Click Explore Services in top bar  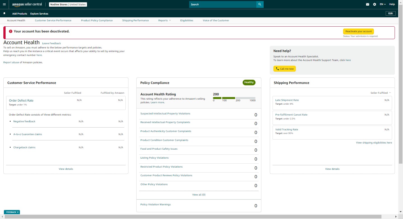click(x=39, y=14)
